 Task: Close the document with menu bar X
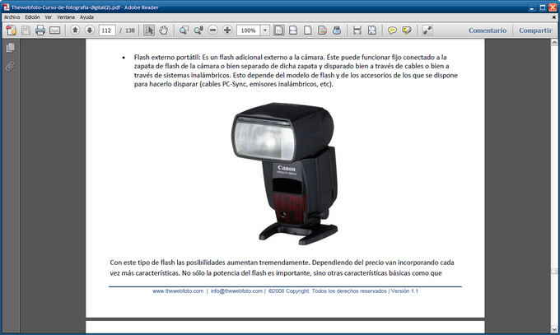coord(554,16)
